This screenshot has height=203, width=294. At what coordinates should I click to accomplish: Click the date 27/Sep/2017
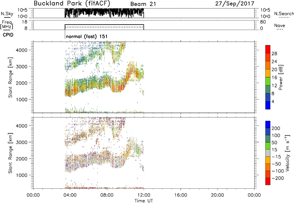pyautogui.click(x=235, y=4)
